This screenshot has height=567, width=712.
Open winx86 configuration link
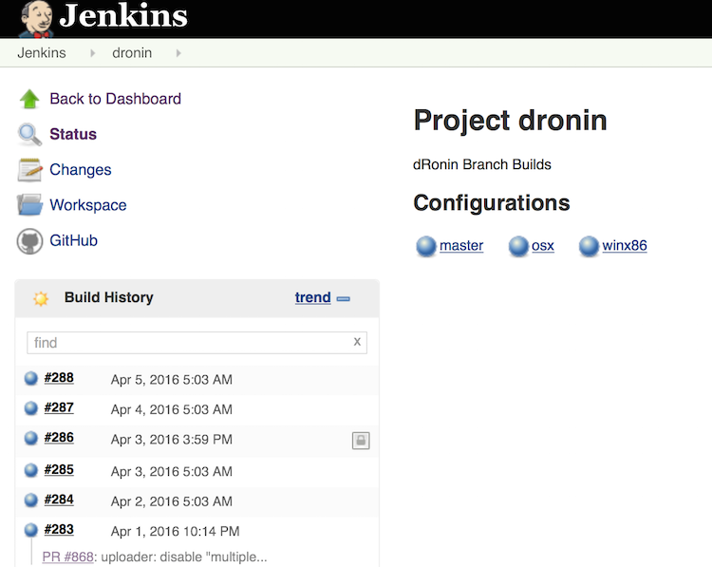click(x=625, y=246)
